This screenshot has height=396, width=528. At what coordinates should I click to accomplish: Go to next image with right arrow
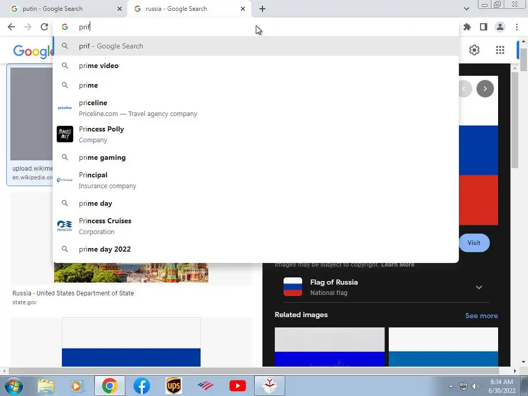[x=485, y=89]
